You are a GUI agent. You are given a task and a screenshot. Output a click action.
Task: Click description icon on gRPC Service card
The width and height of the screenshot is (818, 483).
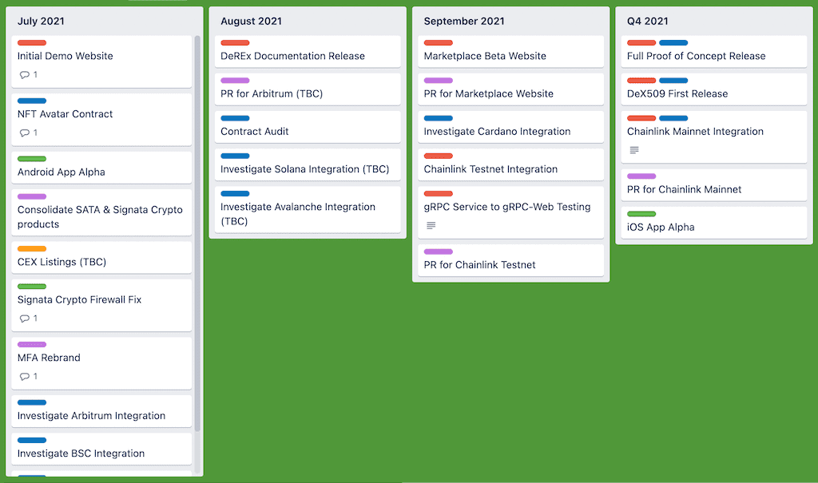click(431, 225)
